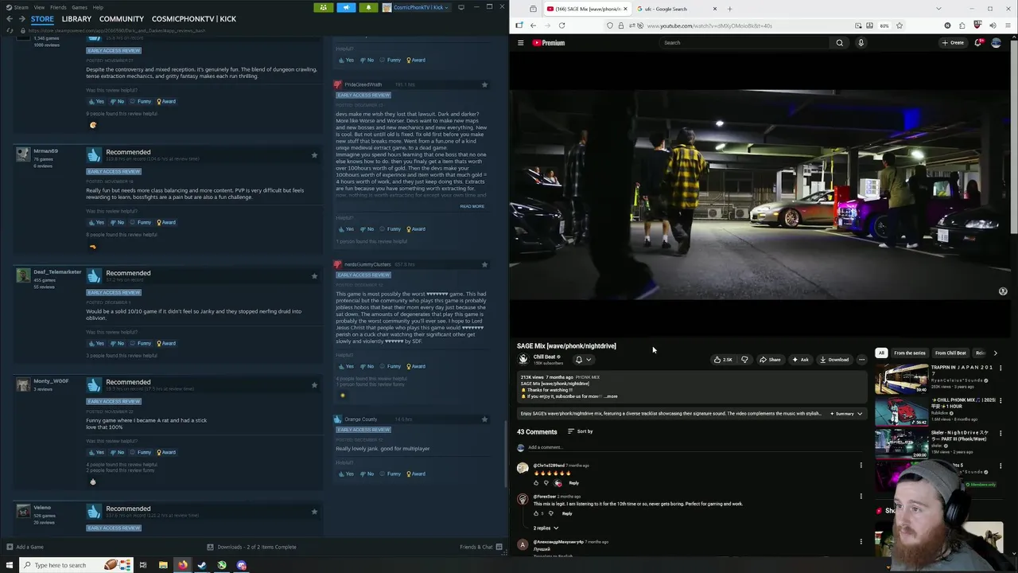Go back in Firefox browser

pyautogui.click(x=533, y=25)
